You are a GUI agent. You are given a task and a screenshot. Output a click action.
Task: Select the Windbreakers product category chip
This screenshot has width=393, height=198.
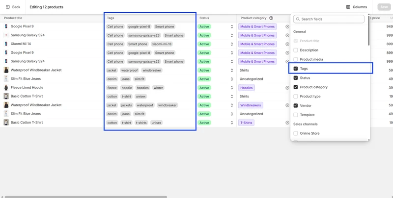[251, 105]
